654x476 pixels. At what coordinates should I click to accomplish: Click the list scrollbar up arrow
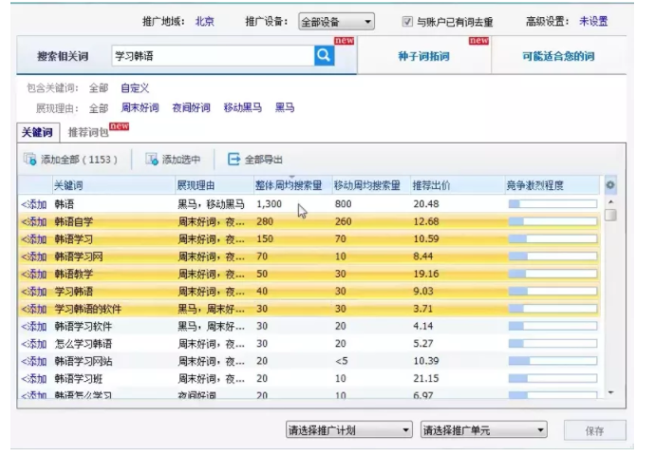click(610, 202)
